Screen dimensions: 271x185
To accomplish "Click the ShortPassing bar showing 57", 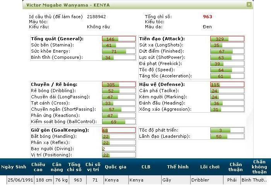I will tap(119, 109).
